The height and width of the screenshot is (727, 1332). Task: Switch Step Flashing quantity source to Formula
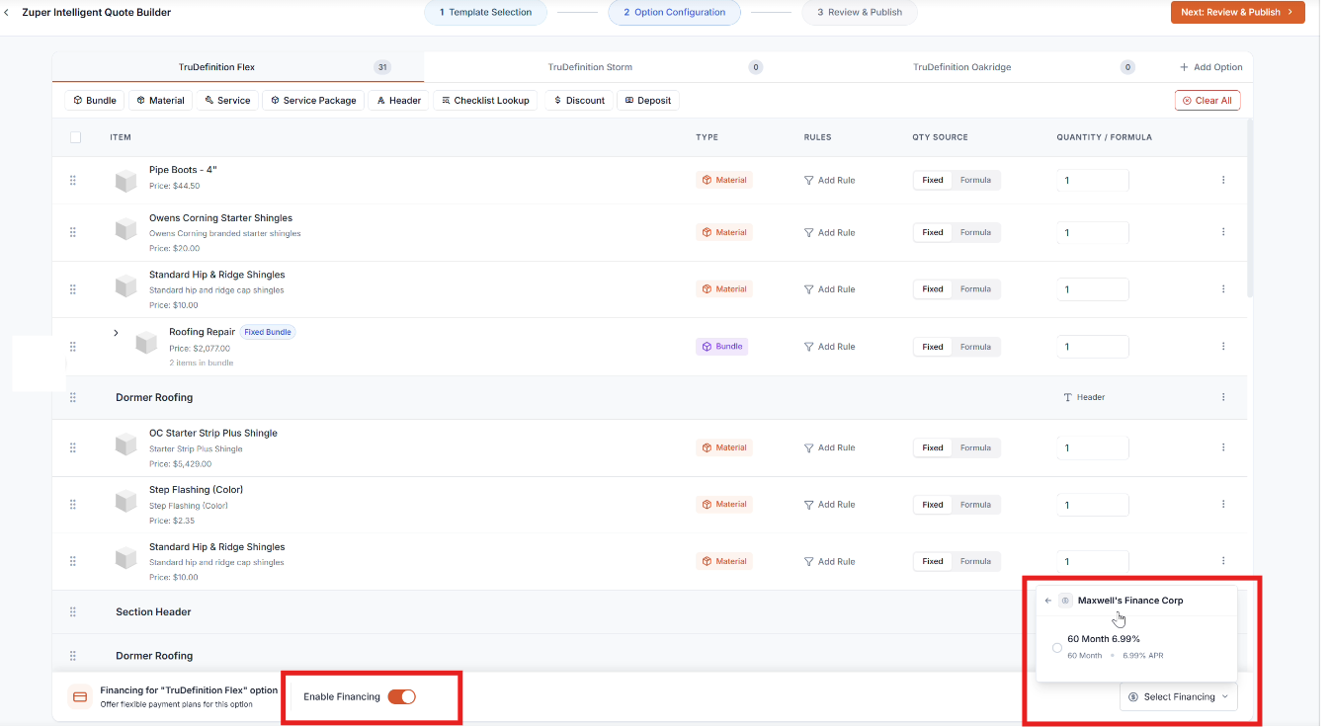pos(975,505)
